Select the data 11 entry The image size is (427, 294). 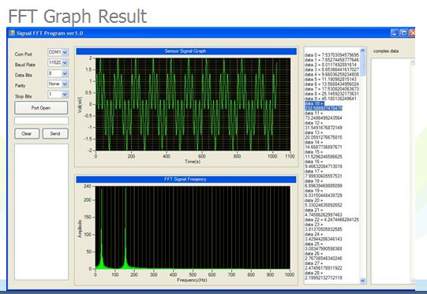pyautogui.click(x=324, y=116)
